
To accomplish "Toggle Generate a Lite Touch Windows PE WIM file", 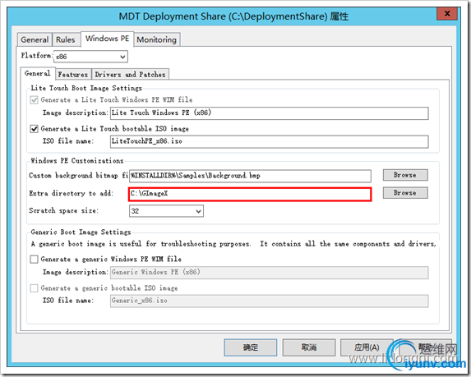I will tap(34, 99).
